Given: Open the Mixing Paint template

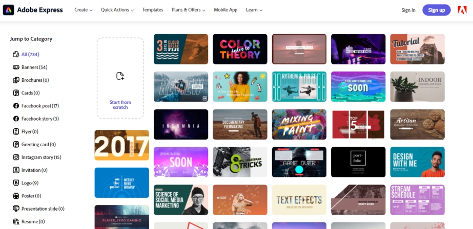Looking at the screenshot, I should click(299, 125).
